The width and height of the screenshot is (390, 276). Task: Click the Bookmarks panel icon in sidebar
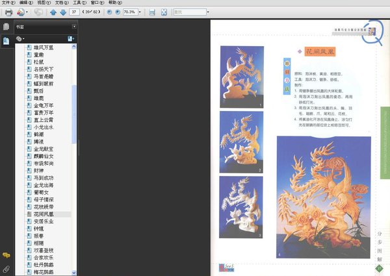[x=6, y=41]
